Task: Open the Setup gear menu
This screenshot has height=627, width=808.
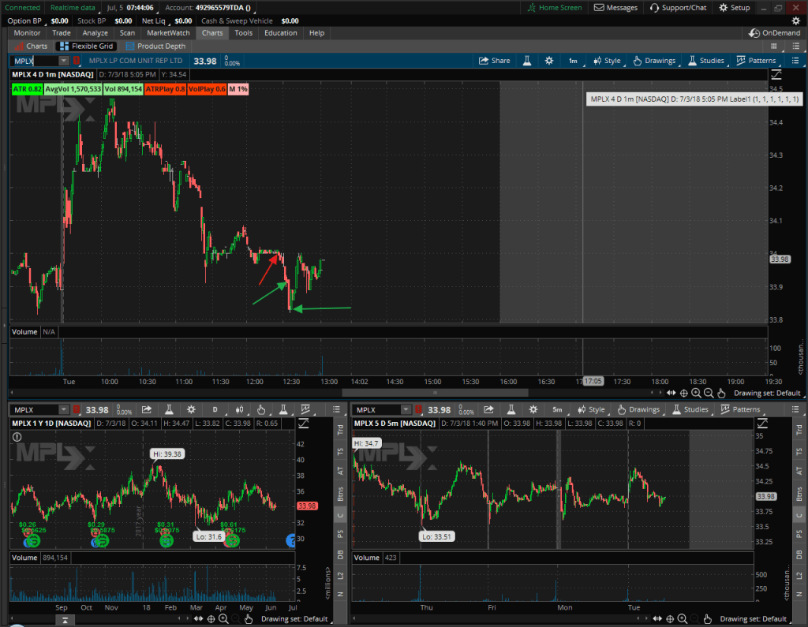Action: [x=735, y=8]
